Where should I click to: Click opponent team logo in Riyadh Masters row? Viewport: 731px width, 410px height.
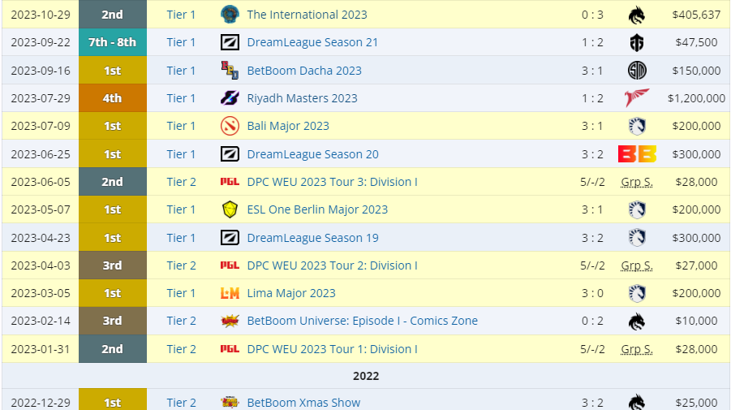637,98
